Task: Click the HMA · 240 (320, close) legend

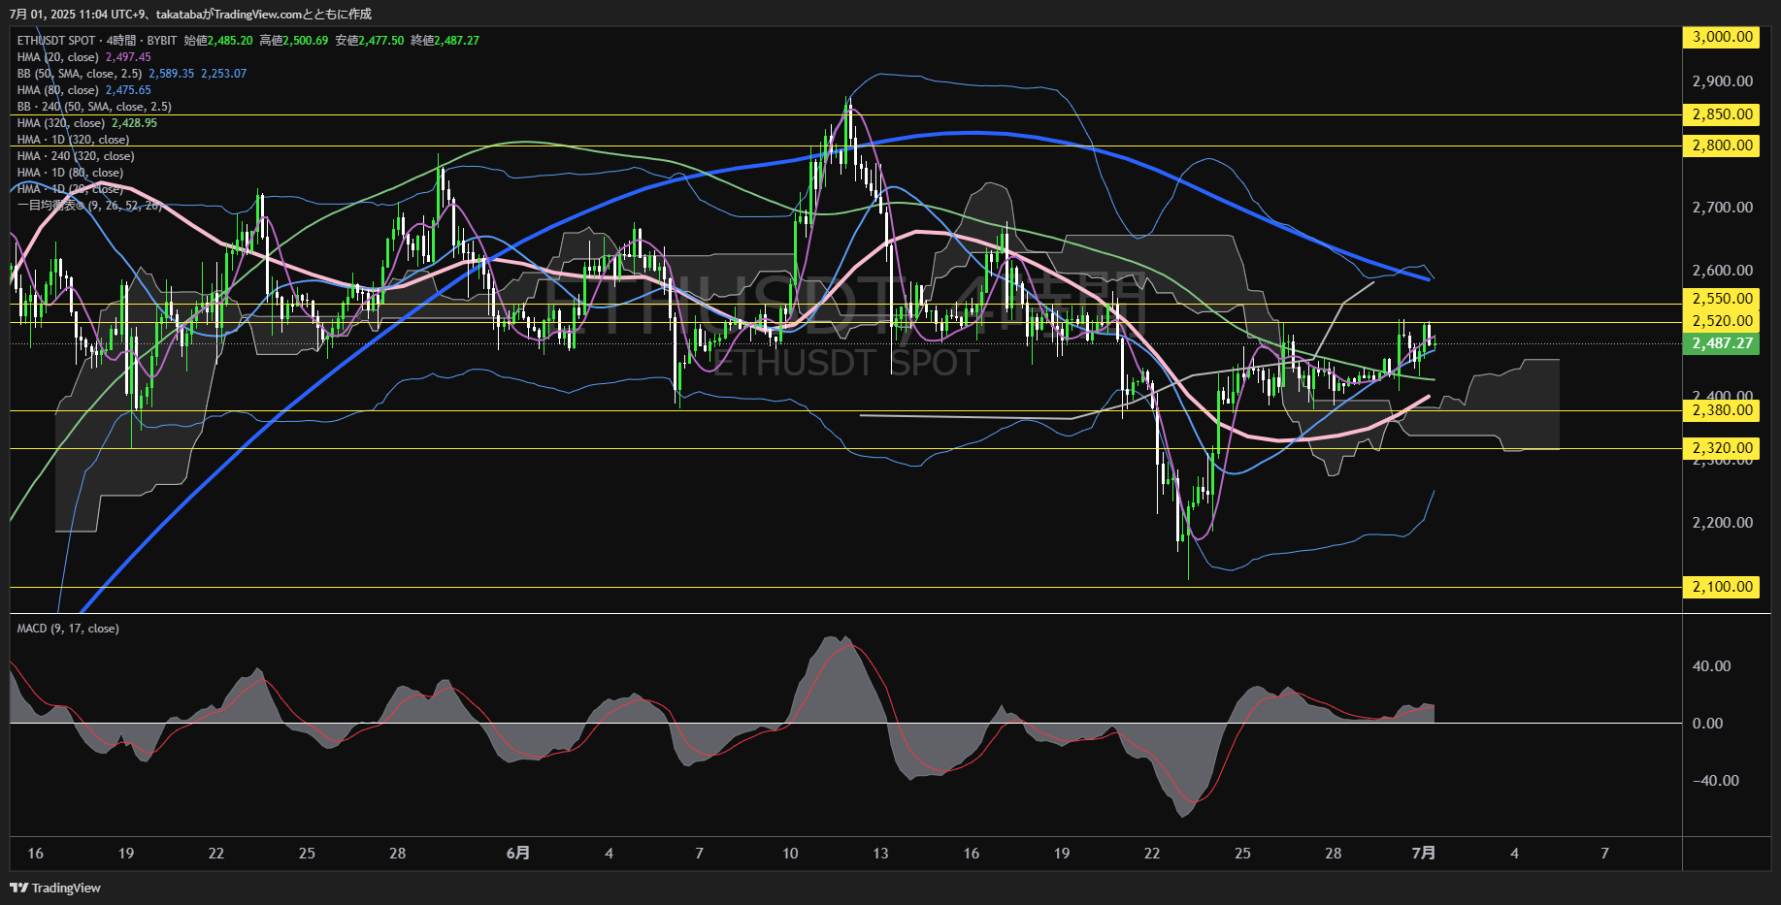Action: tap(76, 156)
